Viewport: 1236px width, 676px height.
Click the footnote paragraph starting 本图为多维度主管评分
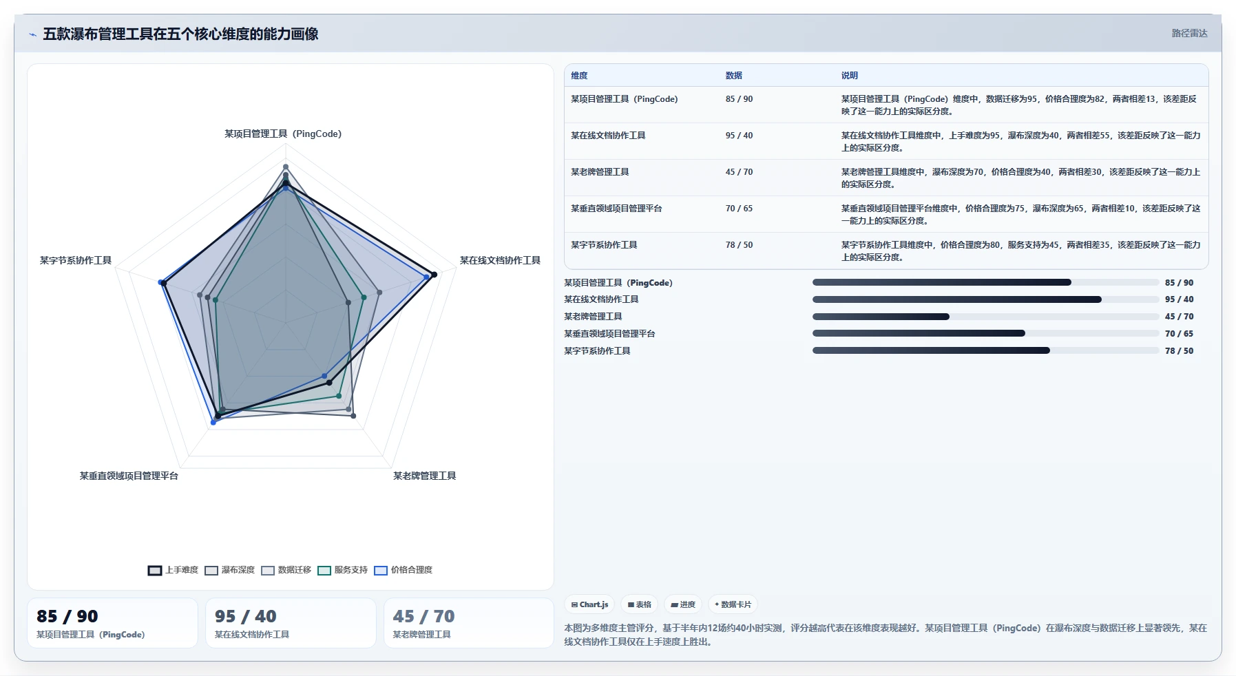point(886,635)
